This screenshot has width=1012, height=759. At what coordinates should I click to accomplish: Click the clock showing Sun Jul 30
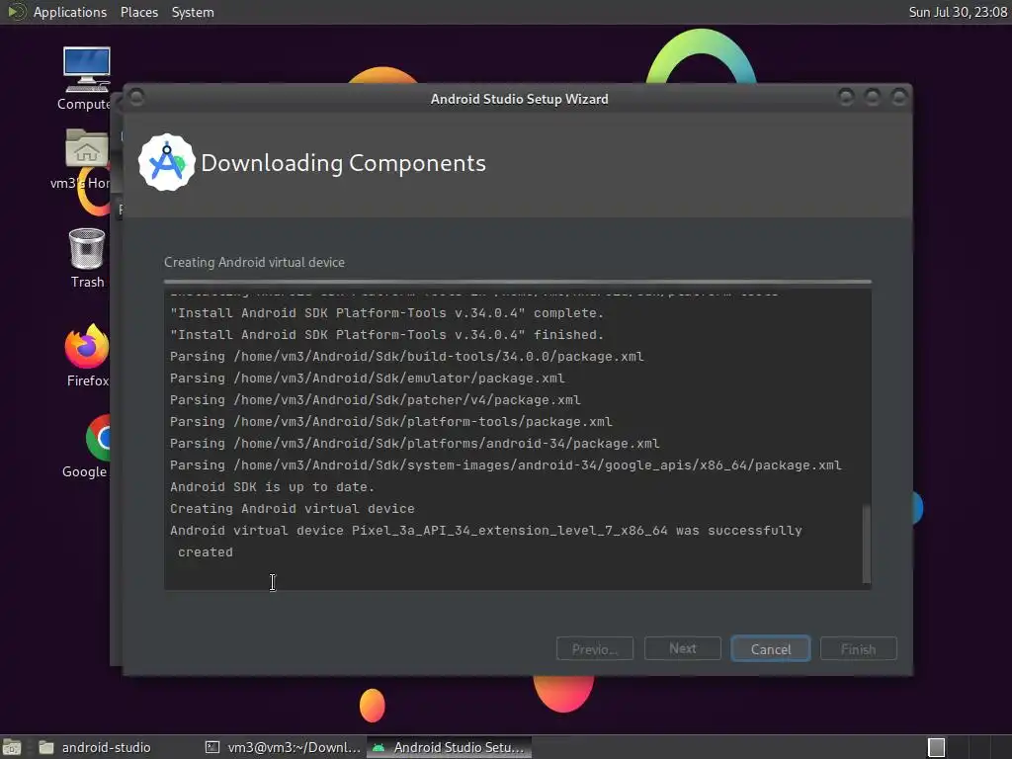click(958, 12)
